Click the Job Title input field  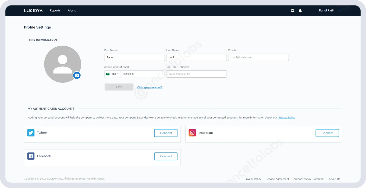coord(196,74)
